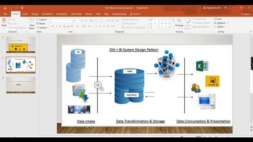Screen dimensions: 253x142
Task: Click the Numbering list icon
Action: (102, 21)
